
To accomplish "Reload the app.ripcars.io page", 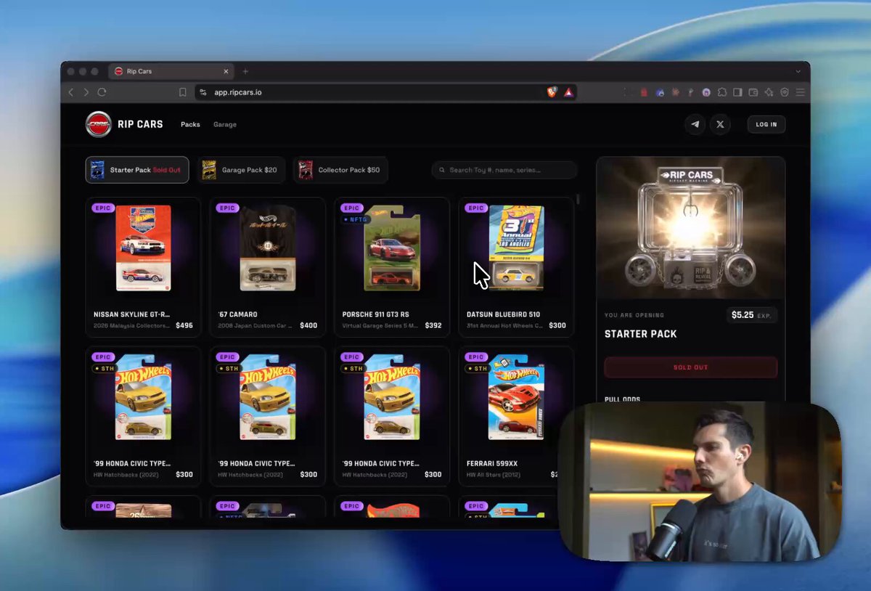I will (102, 92).
